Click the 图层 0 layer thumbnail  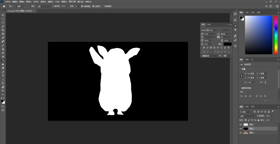[x=246, y=133]
